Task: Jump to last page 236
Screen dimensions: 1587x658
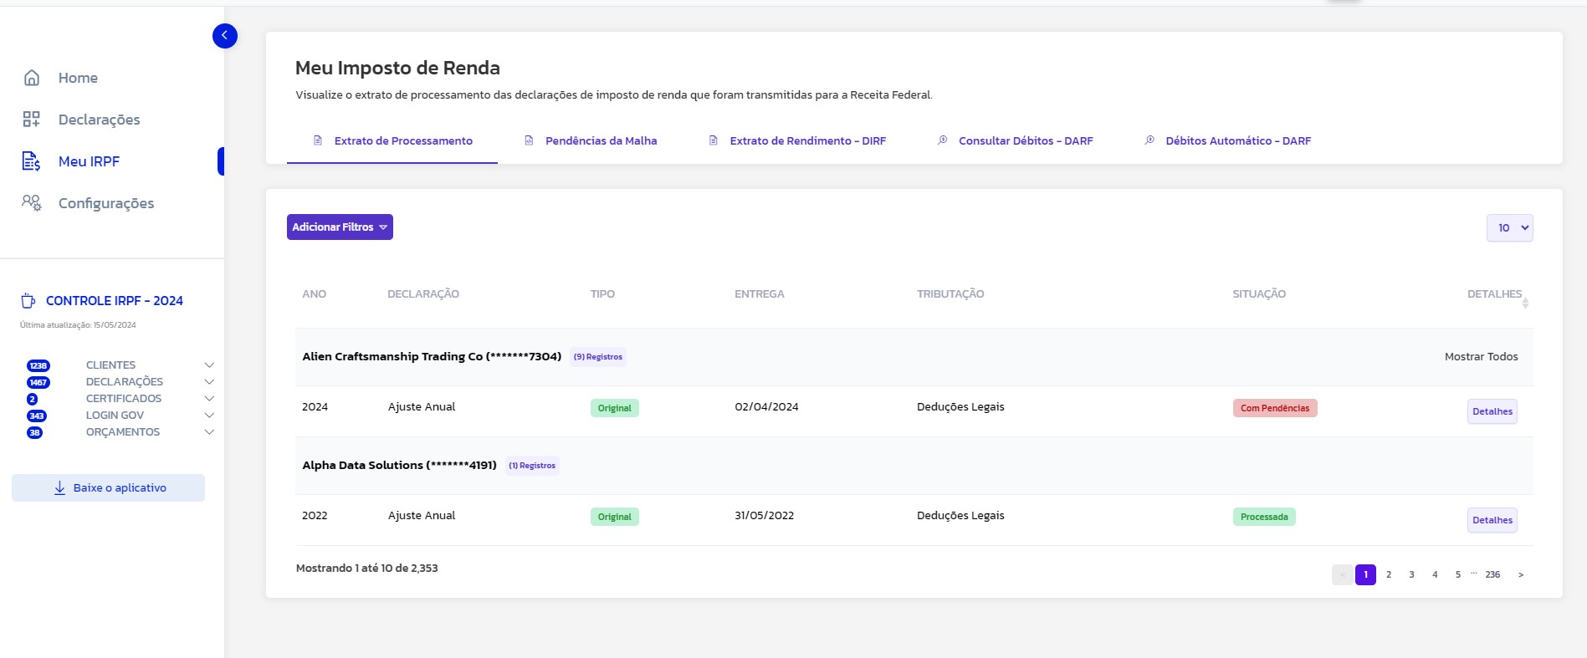Action: click(x=1492, y=575)
